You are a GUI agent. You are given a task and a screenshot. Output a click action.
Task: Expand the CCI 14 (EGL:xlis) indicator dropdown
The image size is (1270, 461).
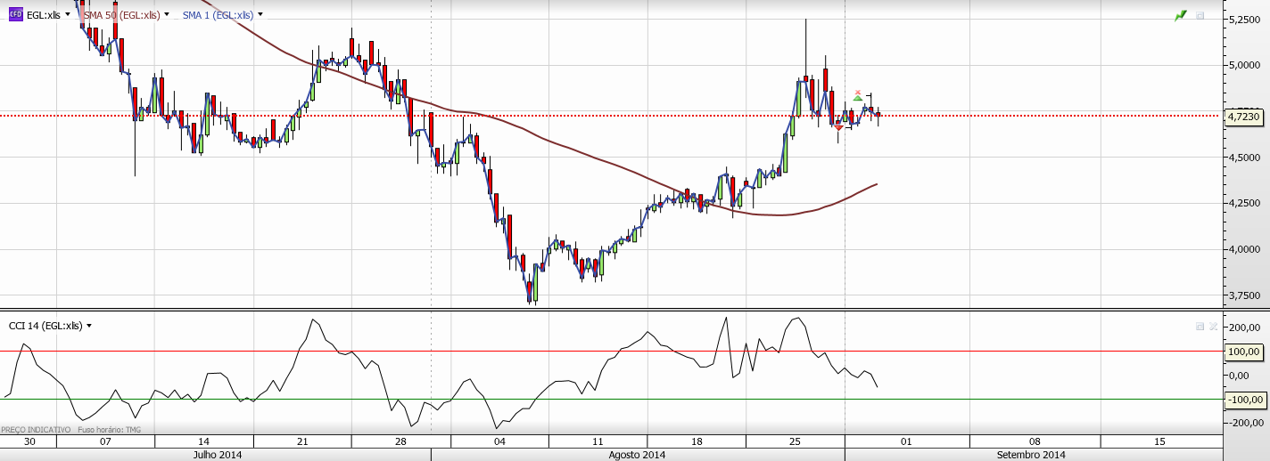[x=89, y=326]
